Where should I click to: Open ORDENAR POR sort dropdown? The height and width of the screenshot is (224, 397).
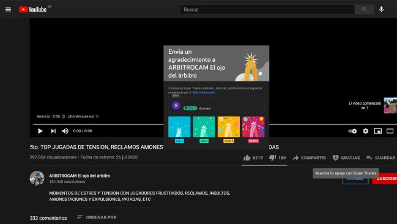point(97,217)
